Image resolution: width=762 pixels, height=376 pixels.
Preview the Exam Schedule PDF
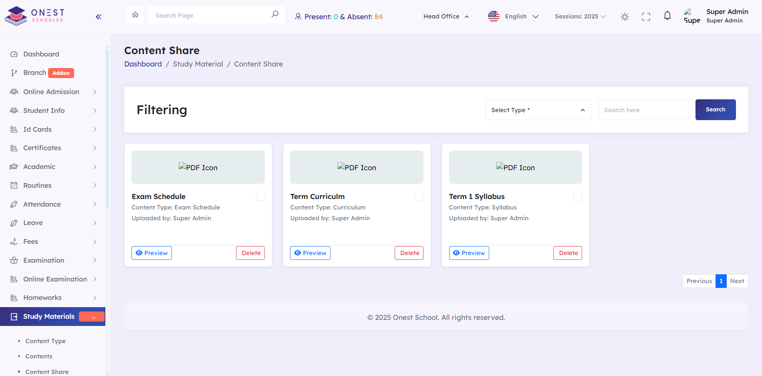pyautogui.click(x=151, y=253)
